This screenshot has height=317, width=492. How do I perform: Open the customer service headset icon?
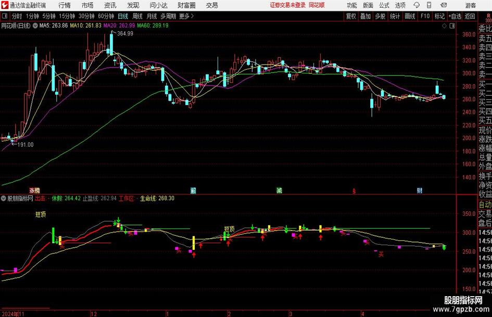417,5
